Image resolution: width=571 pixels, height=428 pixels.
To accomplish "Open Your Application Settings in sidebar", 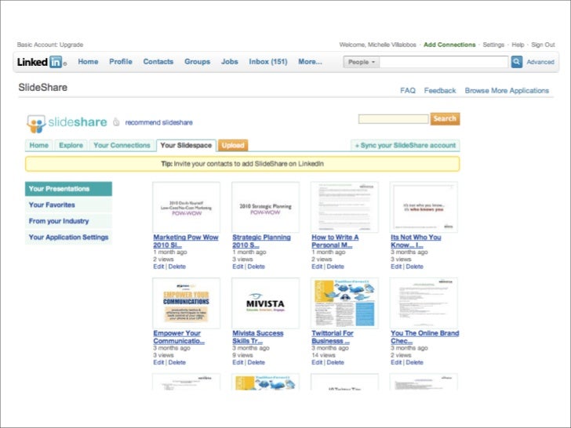I will (68, 238).
